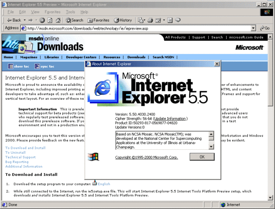Open Developer Centers nav item
This screenshot has height=209, width=275.
tap(81, 57)
